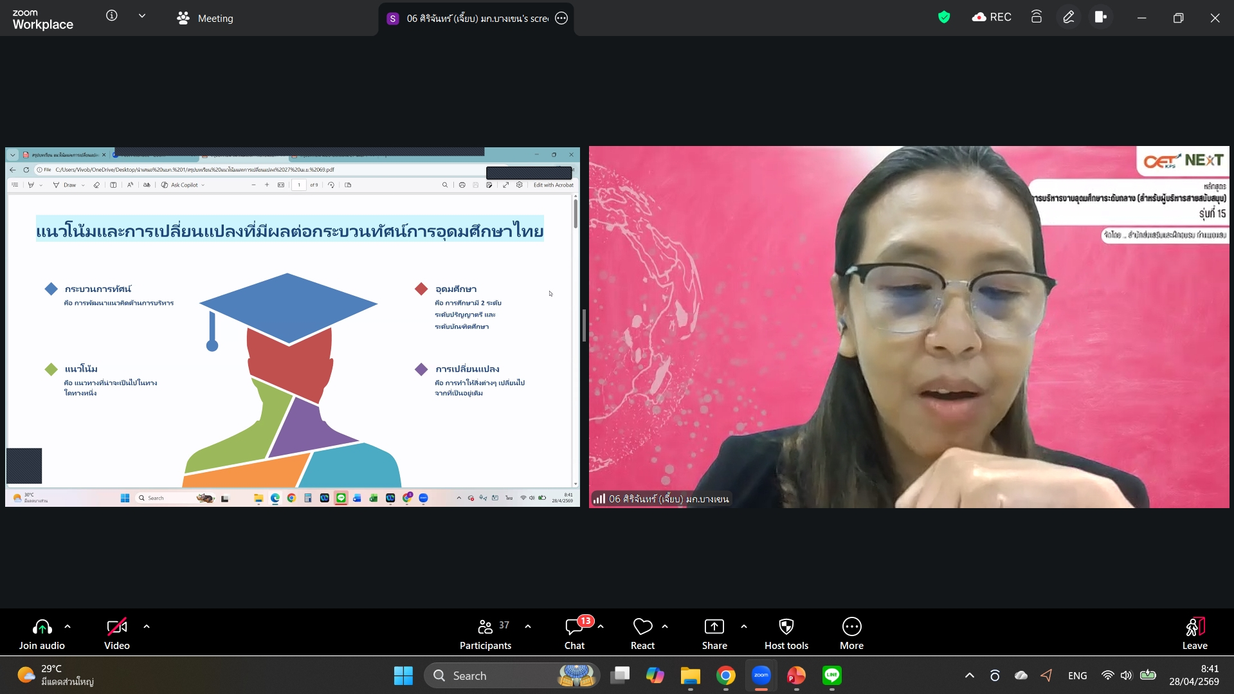Click the Share screen icon
Viewport: 1234px width, 694px height.
pos(714,627)
